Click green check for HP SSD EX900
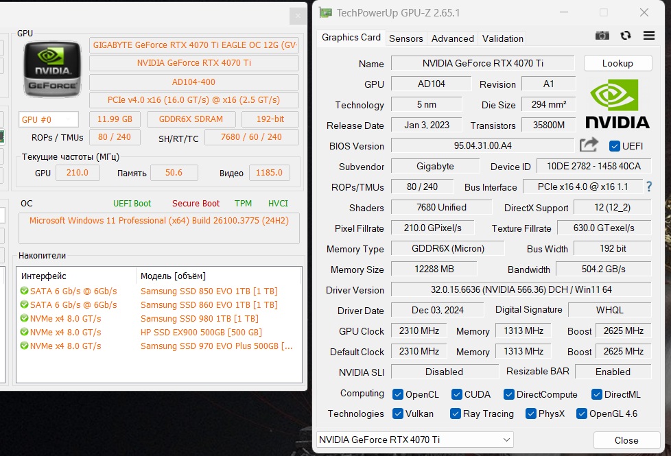This screenshot has width=671, height=456. click(x=25, y=332)
